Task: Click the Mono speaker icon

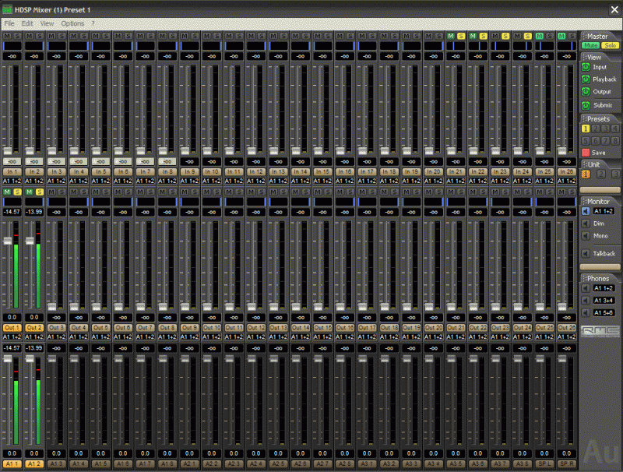Action: 586,236
